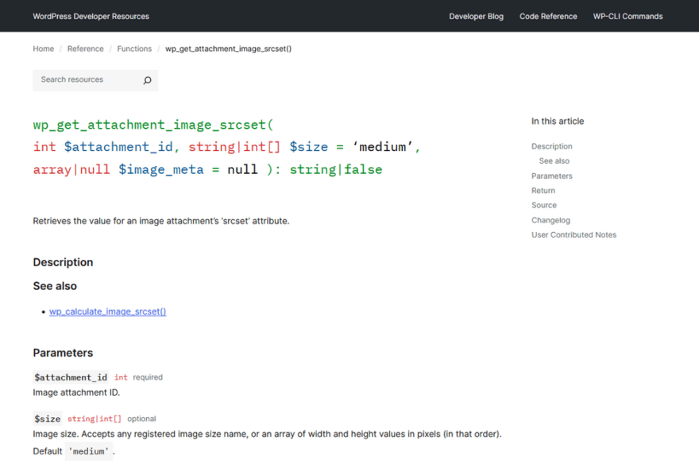Open the Return anchor in the sidebar
Viewport: 699px width, 464px height.
(543, 190)
